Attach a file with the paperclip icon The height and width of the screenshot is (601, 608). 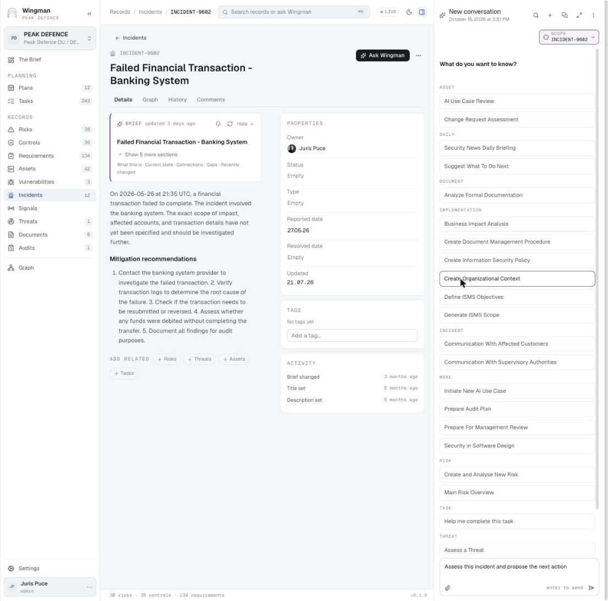coord(447,588)
